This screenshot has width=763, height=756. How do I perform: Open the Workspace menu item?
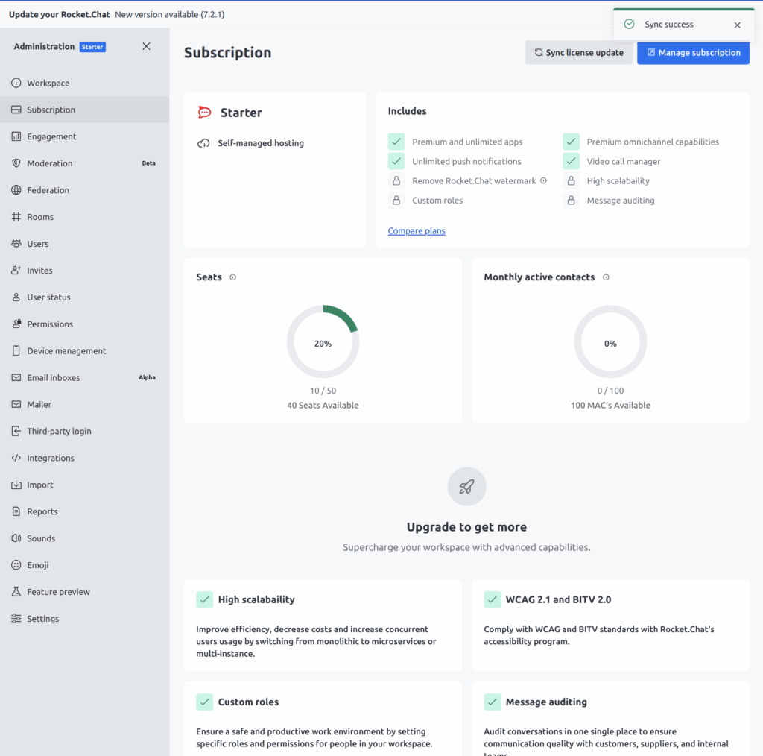[x=85, y=83]
